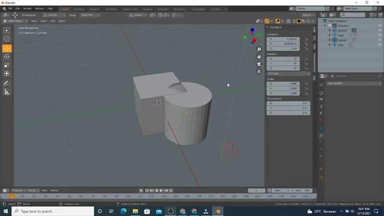This screenshot has width=384, height=216.
Task: Hide the Cube object in outliner
Action: pyautogui.click(x=380, y=35)
